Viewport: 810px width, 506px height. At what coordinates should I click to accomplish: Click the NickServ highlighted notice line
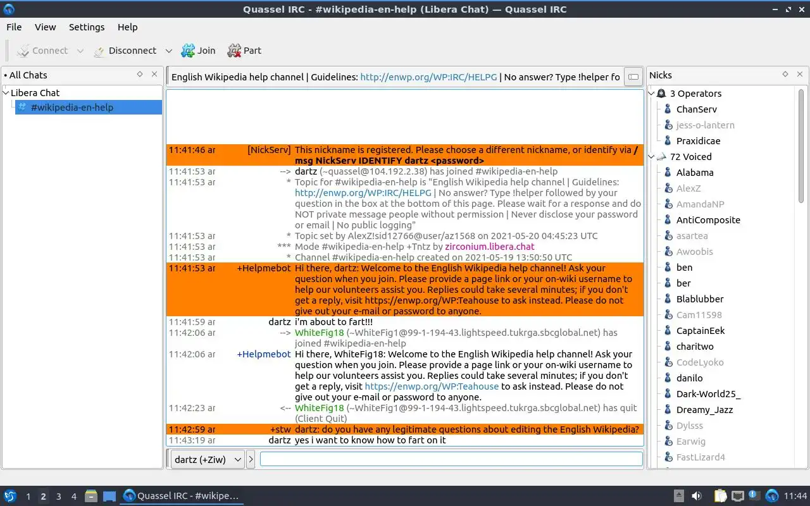click(x=405, y=156)
